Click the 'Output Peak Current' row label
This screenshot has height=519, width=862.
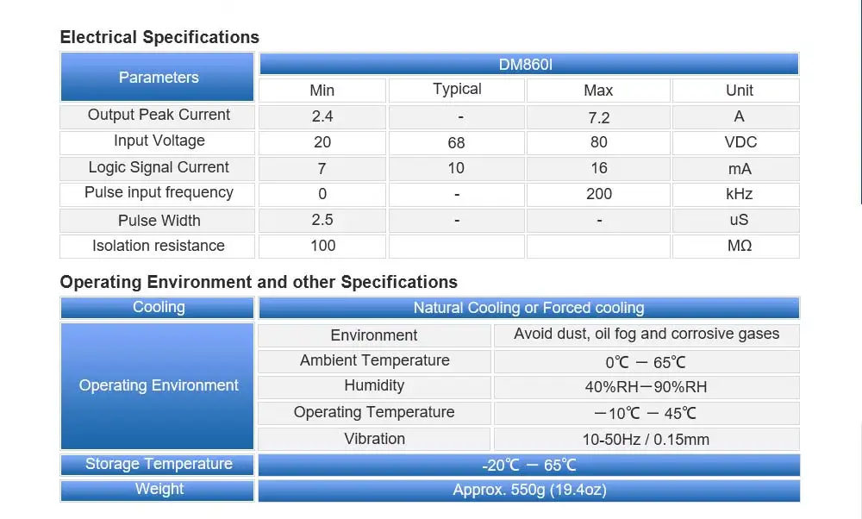click(157, 116)
